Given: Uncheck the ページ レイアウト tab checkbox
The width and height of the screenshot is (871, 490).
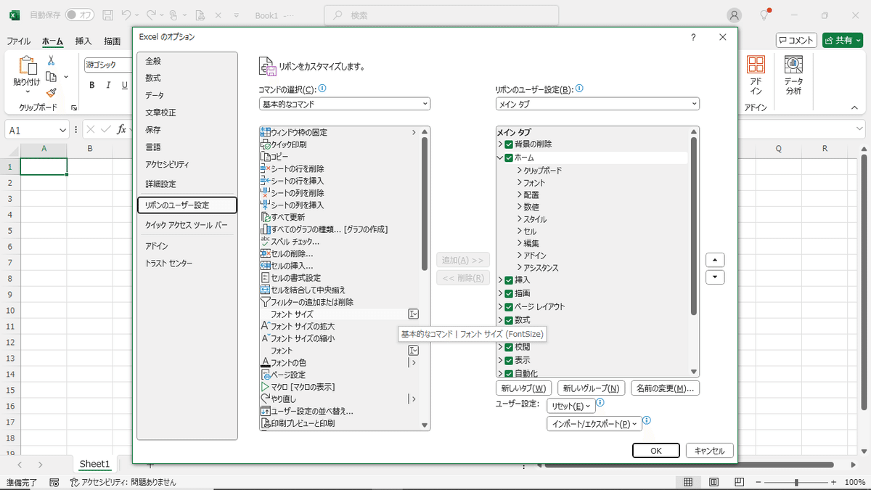Looking at the screenshot, I should coord(509,306).
